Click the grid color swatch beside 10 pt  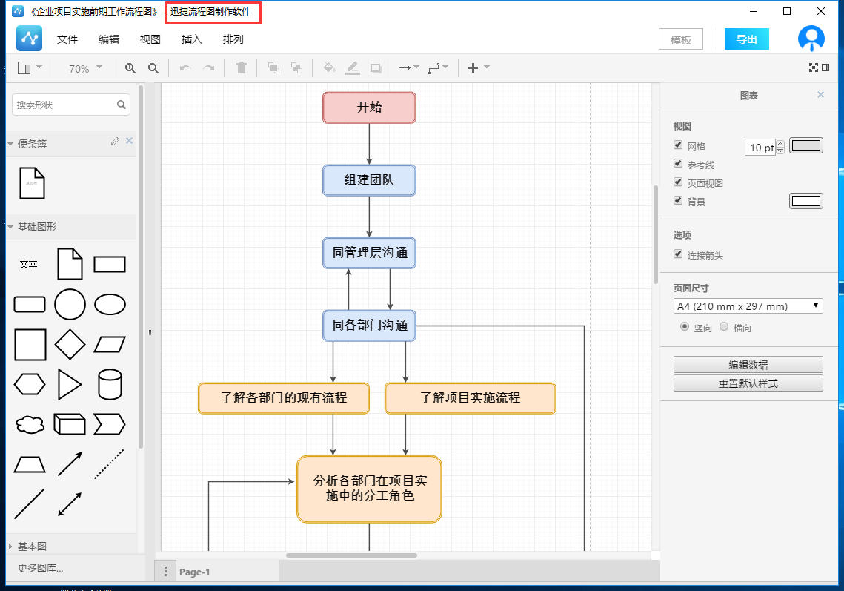point(806,146)
